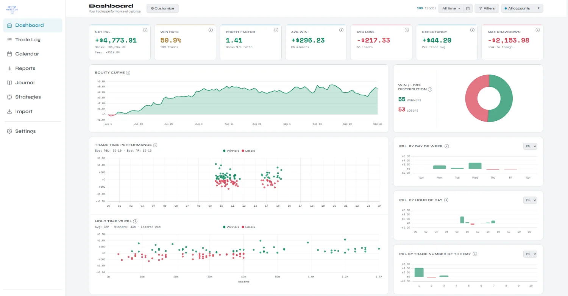The image size is (568, 296).
Task: Select the trade number 1 bar
Action: 419,273
